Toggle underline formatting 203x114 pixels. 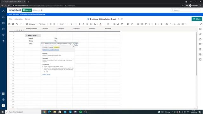point(87,24)
